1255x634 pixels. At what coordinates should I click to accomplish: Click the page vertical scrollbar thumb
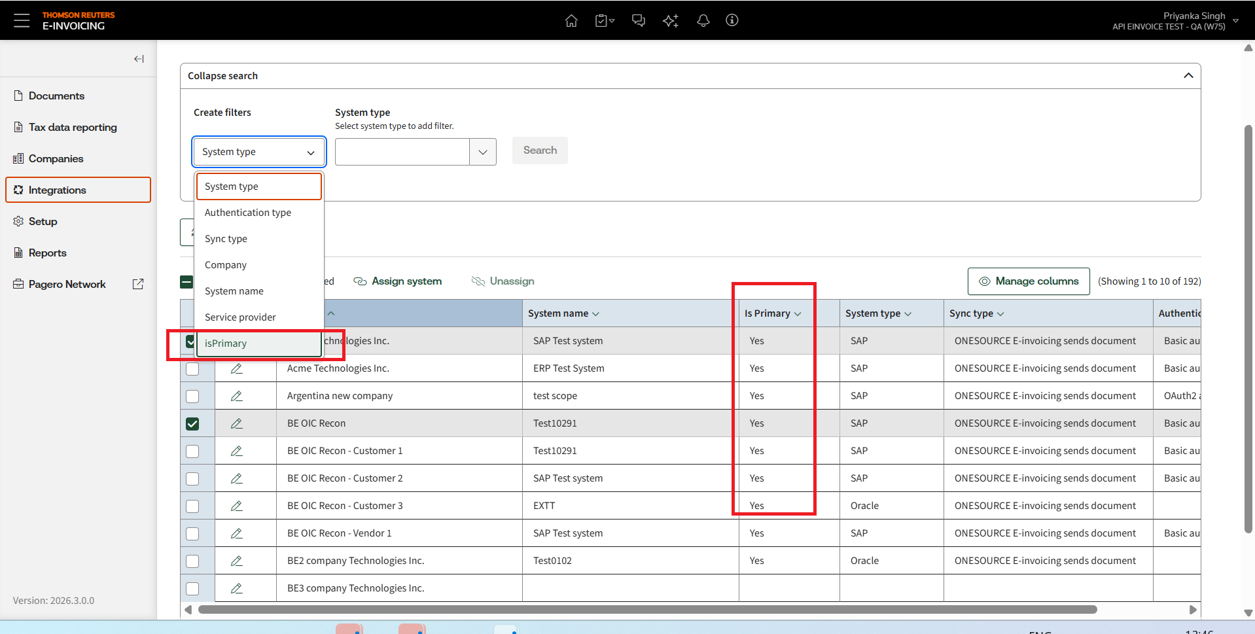(x=1248, y=328)
